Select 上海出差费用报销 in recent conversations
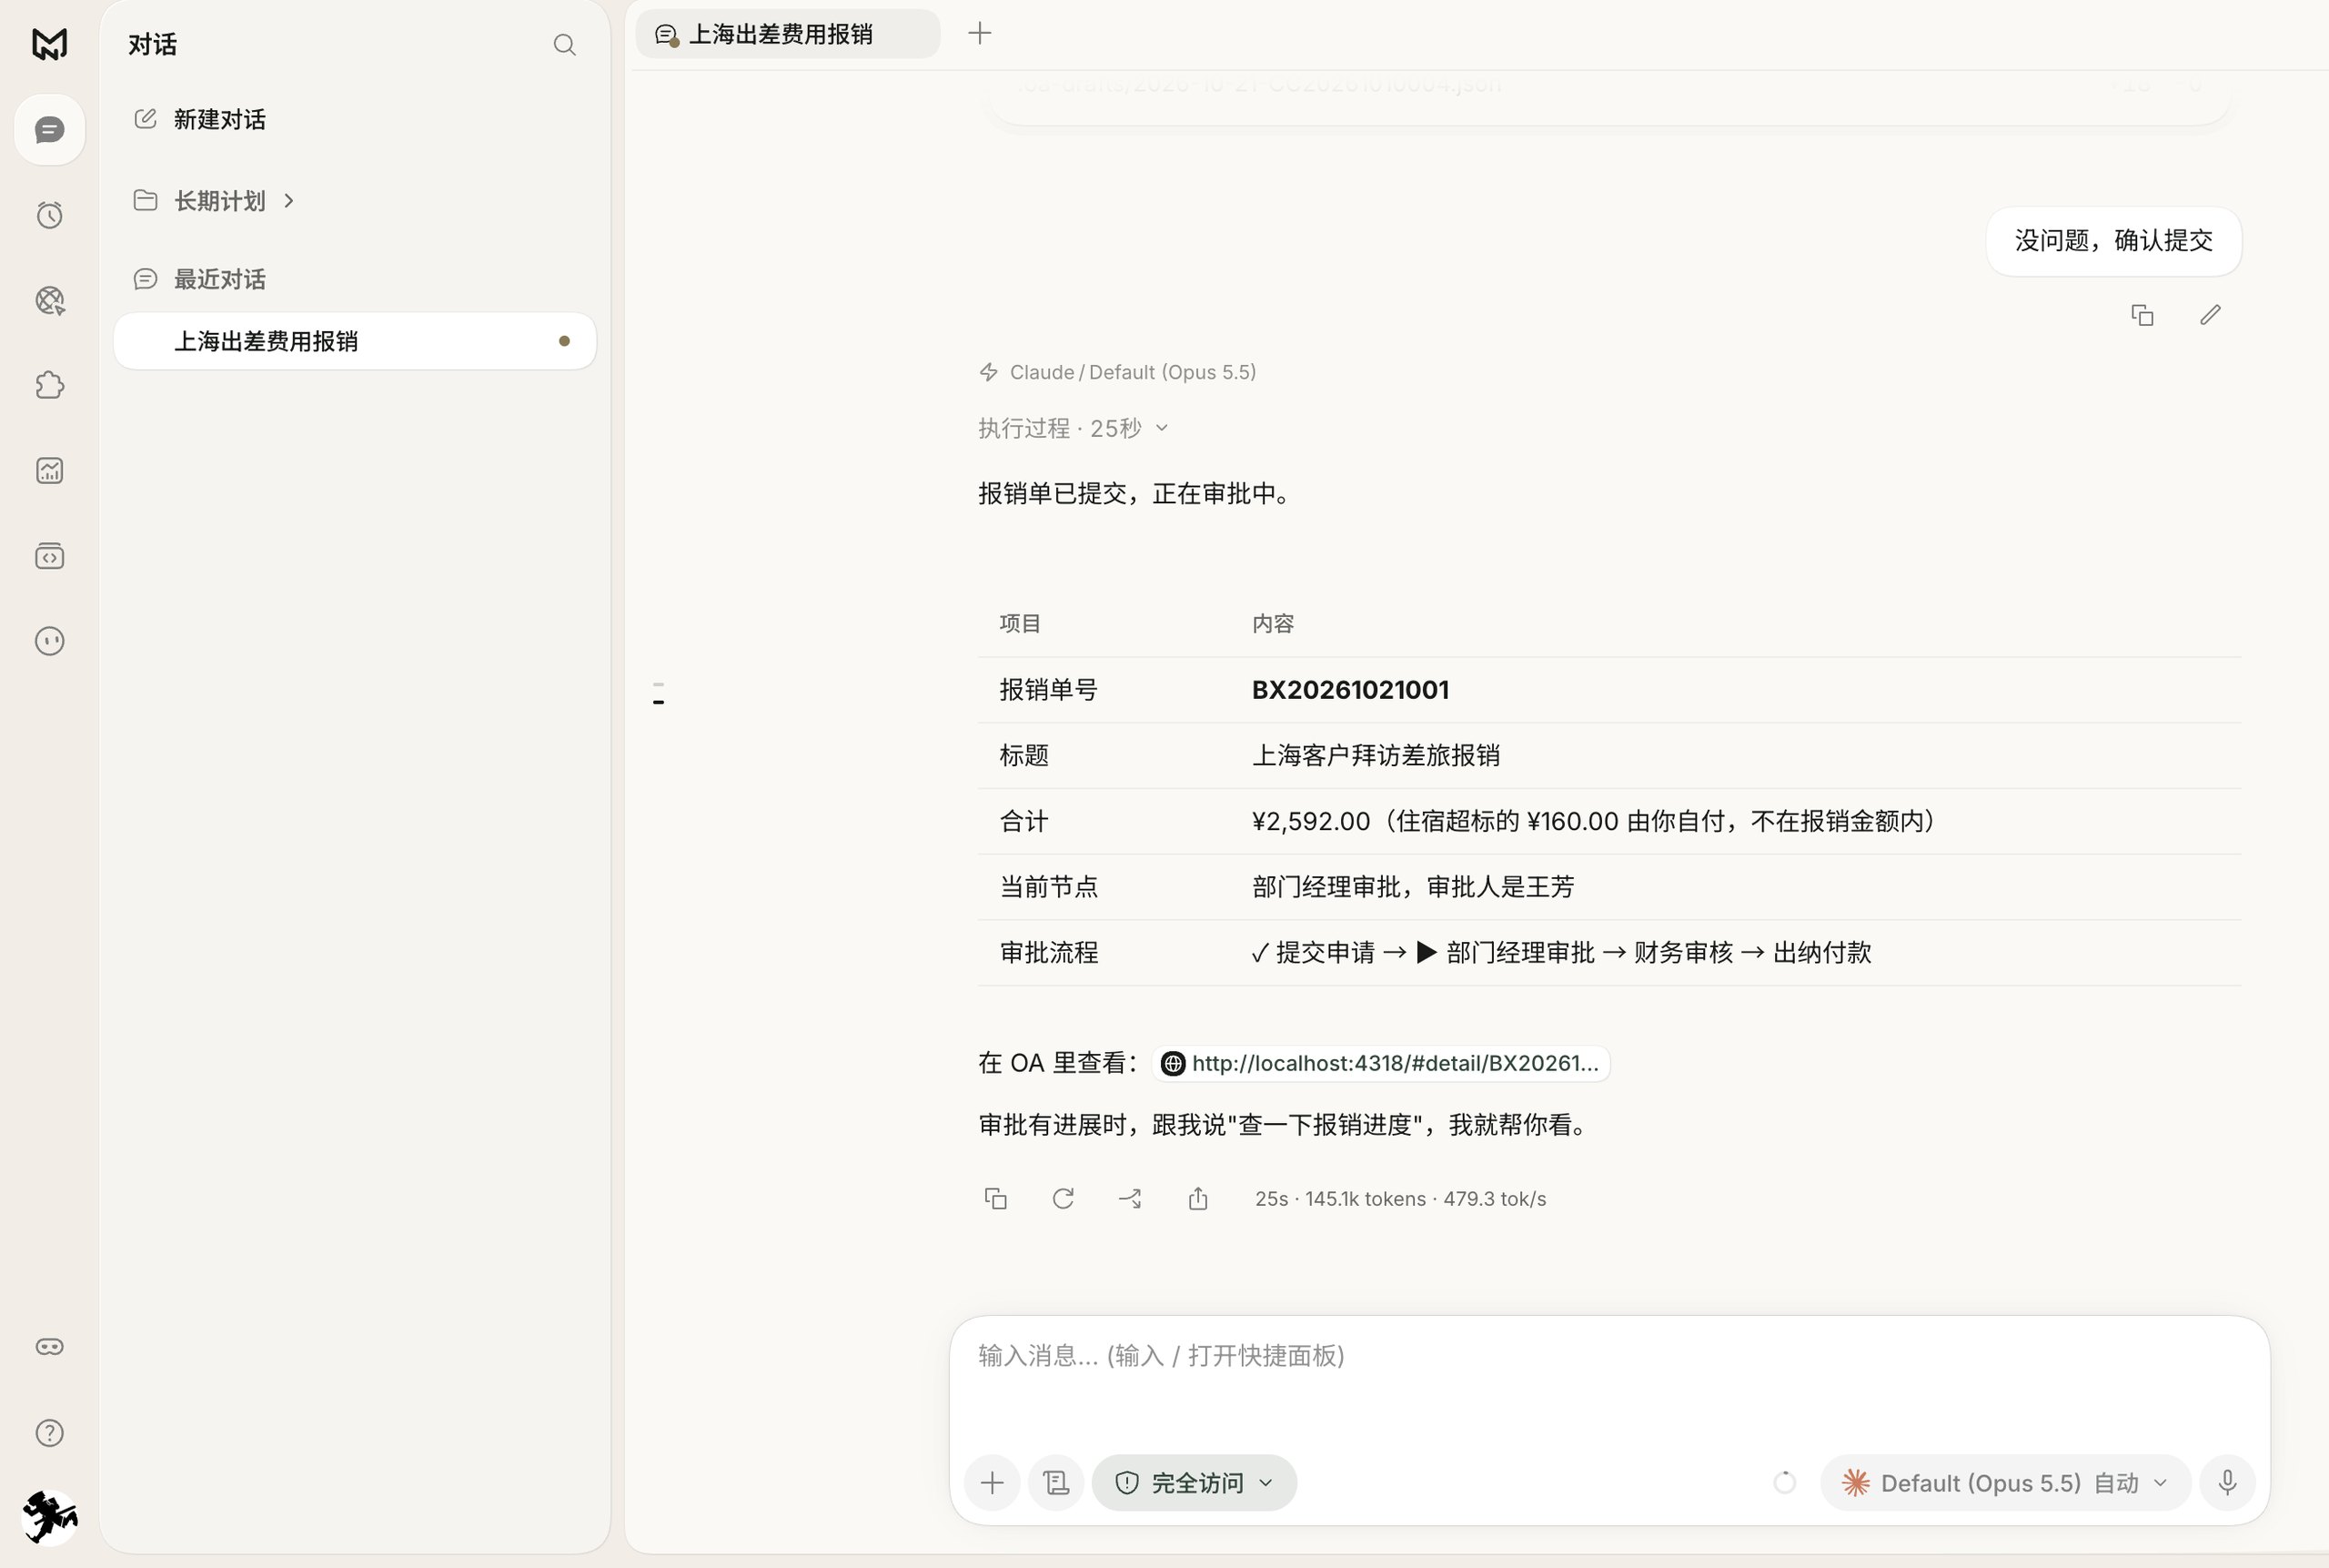 tap(355, 341)
